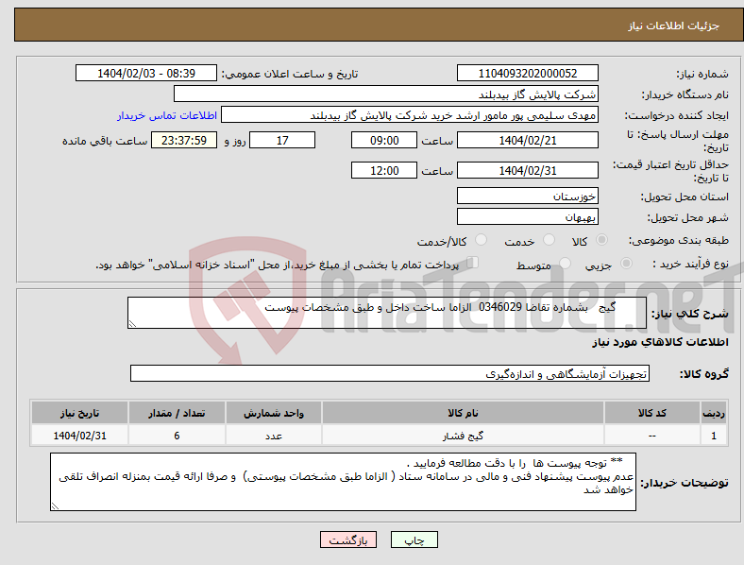Click the validity time field 12:00
Image resolution: width=744 pixels, height=565 pixels.
384,170
